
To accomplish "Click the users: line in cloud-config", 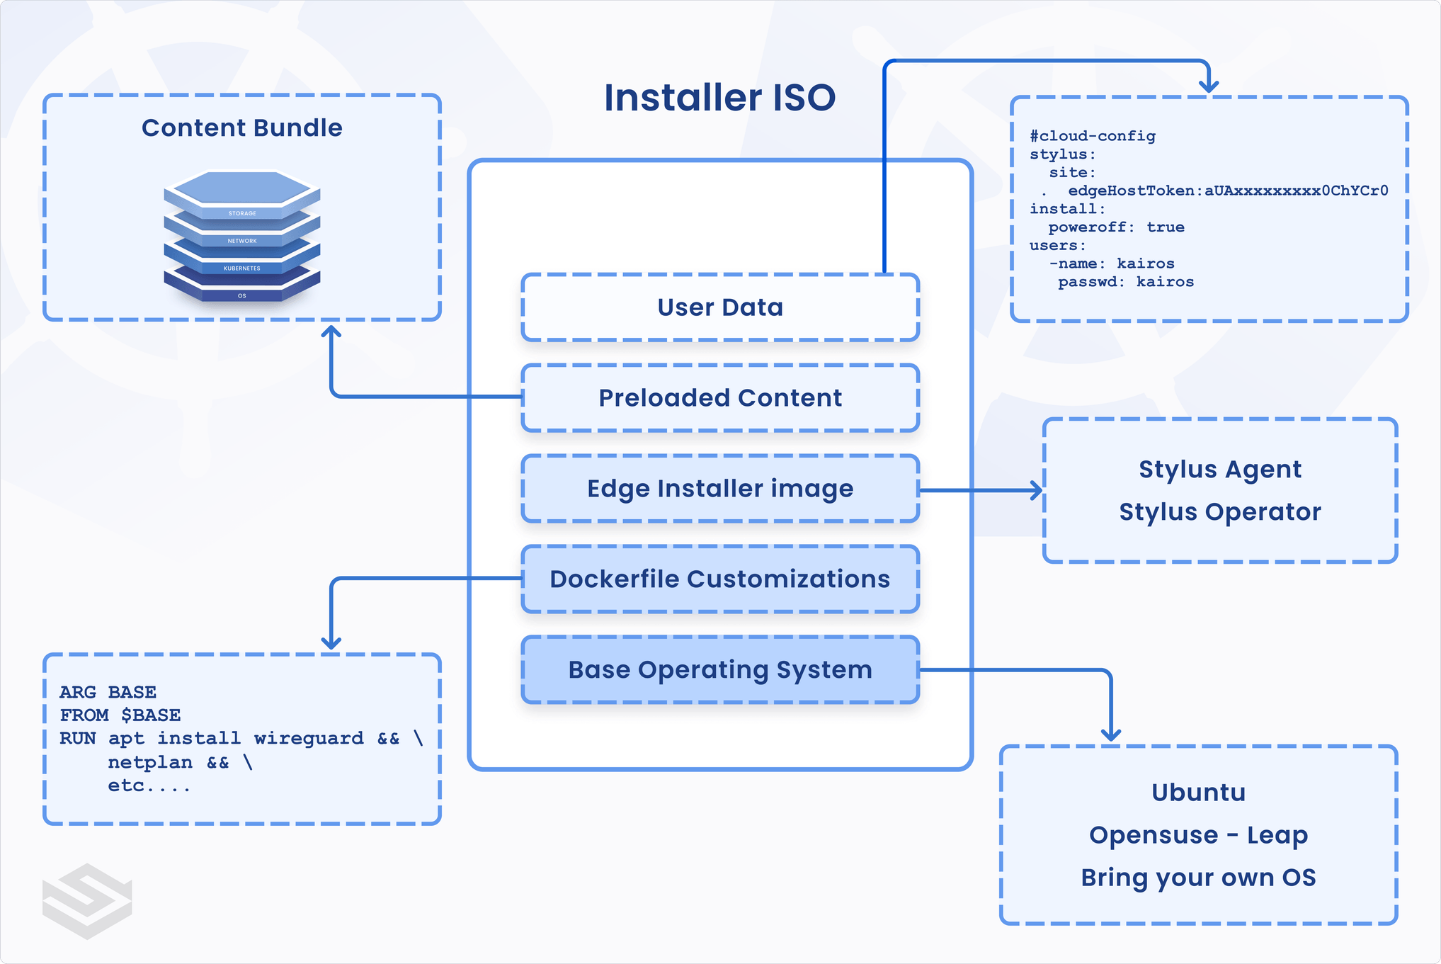I will (x=1058, y=246).
